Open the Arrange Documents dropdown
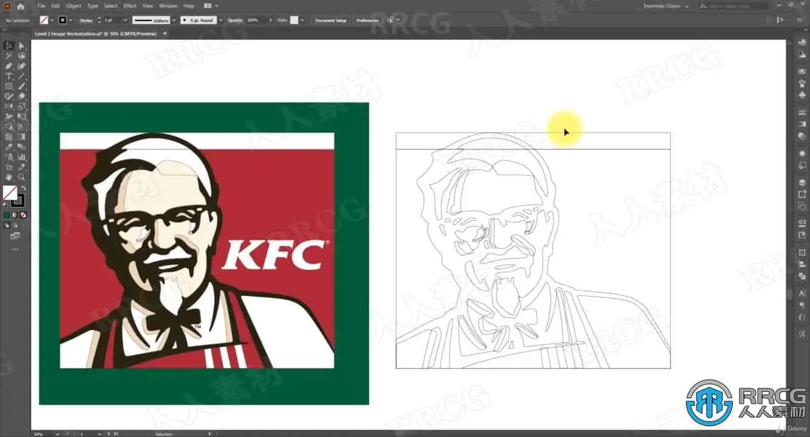 (x=211, y=6)
